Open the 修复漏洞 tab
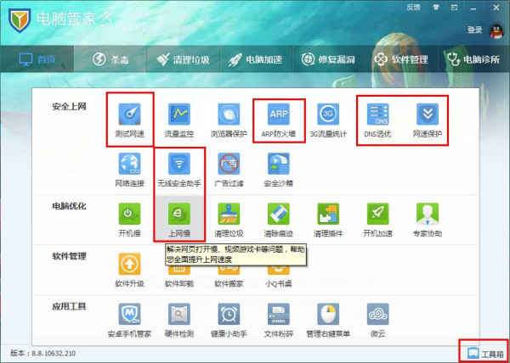Screen dimensions: 510x363 pyautogui.click(x=329, y=59)
